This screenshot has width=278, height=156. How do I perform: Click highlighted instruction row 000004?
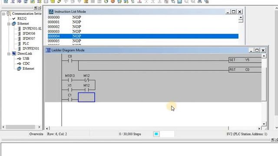pos(143,36)
